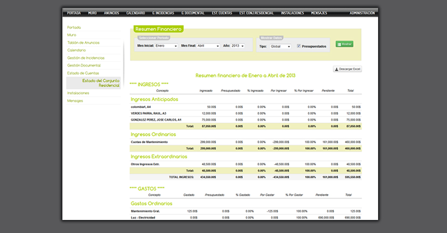Click 'Gastos Ordinarios' section heading
The width and height of the screenshot is (447, 233).
[151, 203]
